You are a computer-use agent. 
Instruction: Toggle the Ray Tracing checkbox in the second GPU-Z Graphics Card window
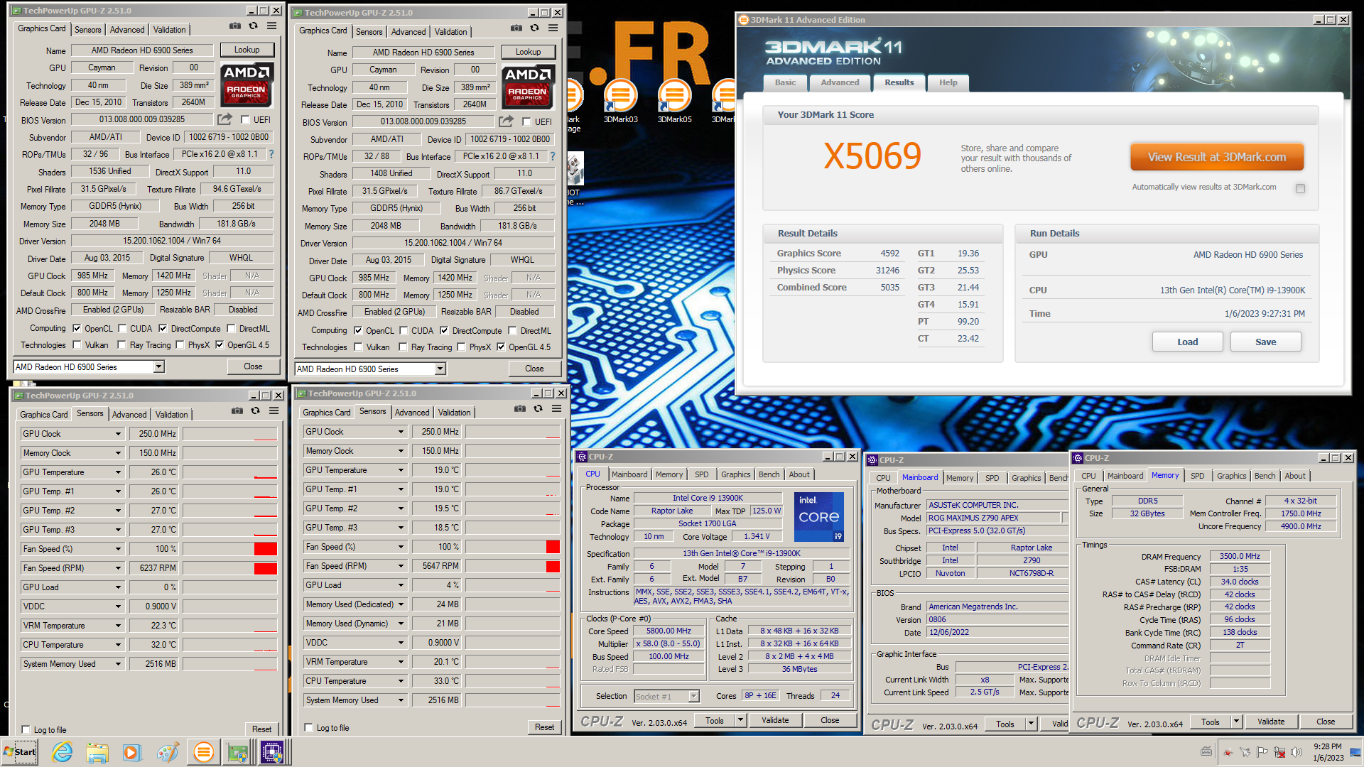coord(404,347)
